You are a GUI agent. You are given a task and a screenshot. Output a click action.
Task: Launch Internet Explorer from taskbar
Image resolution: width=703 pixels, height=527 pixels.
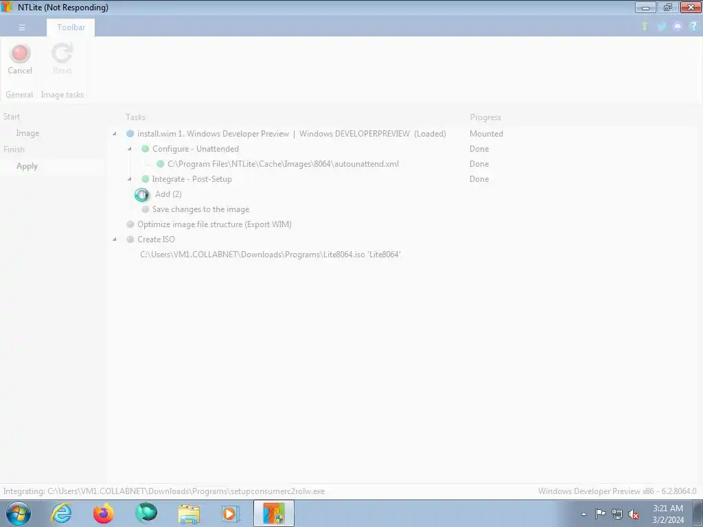61,513
